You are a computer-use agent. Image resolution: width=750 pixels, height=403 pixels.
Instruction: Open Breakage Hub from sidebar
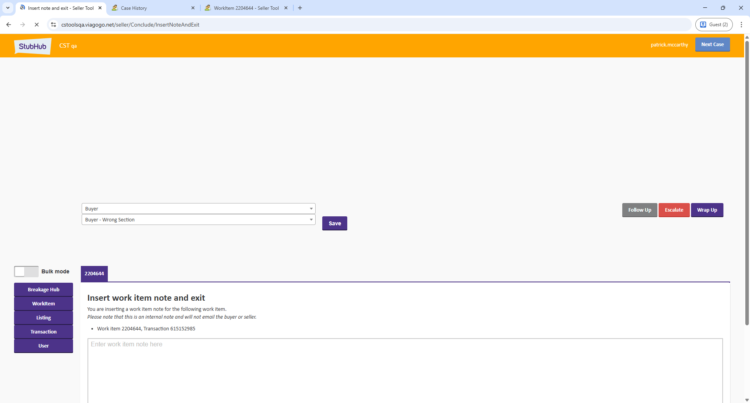click(x=43, y=290)
